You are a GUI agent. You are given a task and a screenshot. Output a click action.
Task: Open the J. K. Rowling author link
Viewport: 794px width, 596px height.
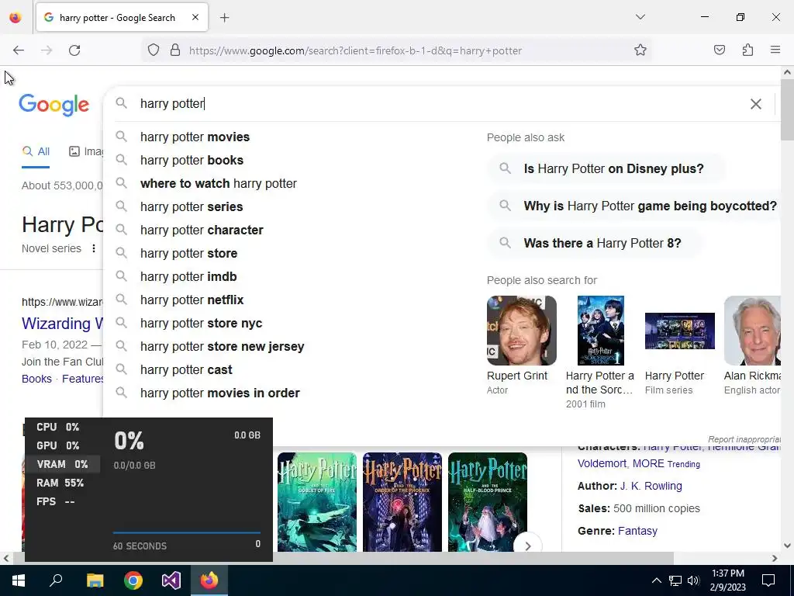[651, 486]
